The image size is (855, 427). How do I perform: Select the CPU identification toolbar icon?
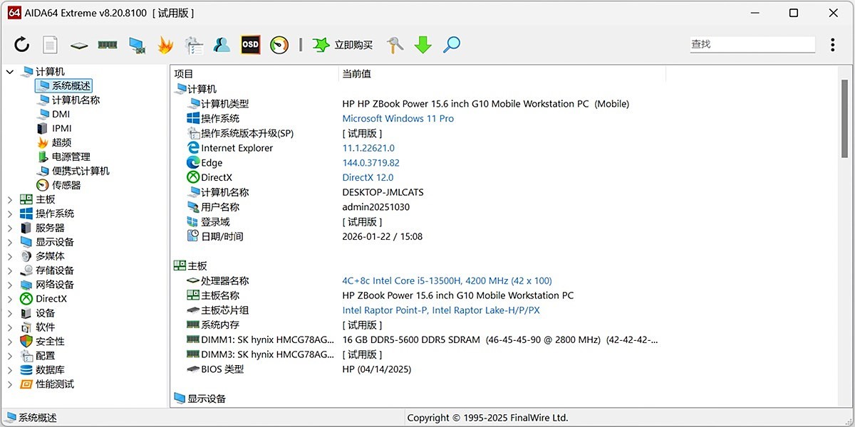78,44
